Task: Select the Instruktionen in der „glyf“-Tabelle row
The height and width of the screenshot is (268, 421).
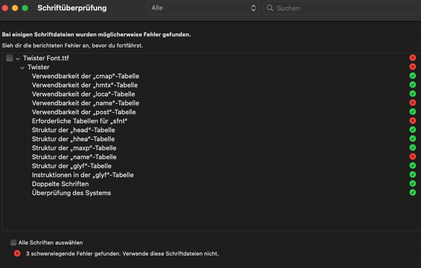Action: click(x=82, y=175)
